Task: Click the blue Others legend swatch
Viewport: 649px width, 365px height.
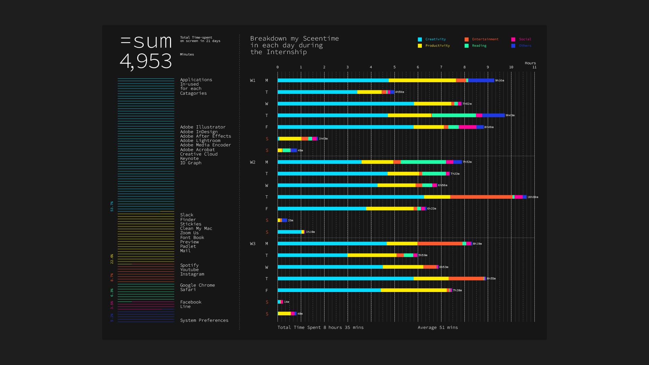Action: (513, 46)
